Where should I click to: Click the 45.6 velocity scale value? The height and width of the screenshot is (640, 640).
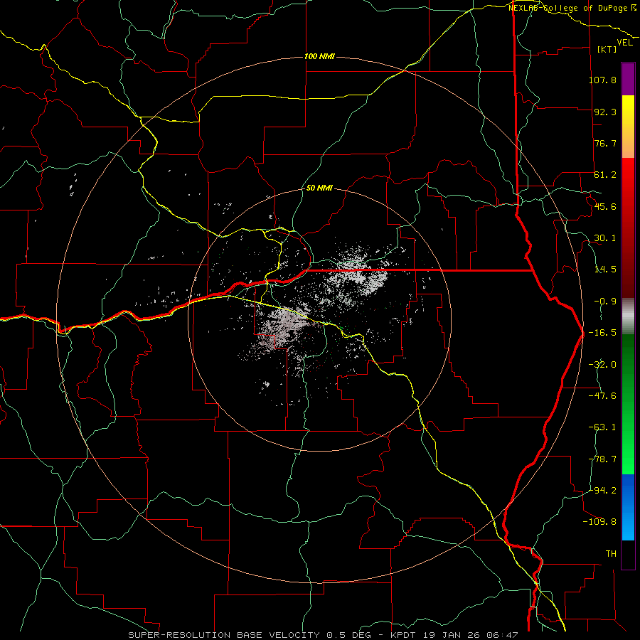coord(605,206)
